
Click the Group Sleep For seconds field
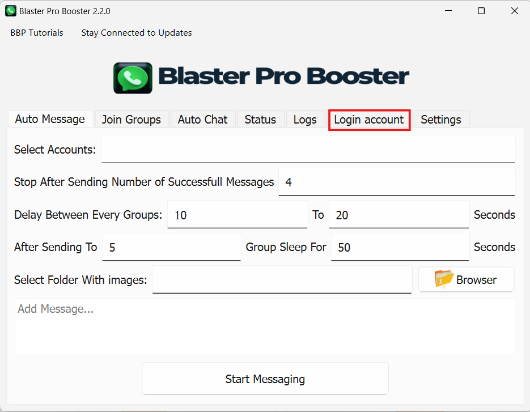pyautogui.click(x=400, y=247)
